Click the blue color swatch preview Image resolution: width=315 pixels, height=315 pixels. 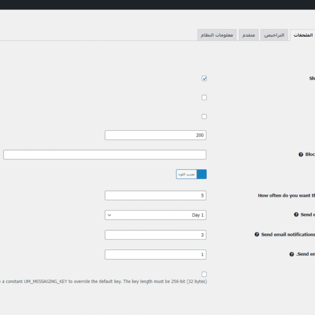pos(202,174)
